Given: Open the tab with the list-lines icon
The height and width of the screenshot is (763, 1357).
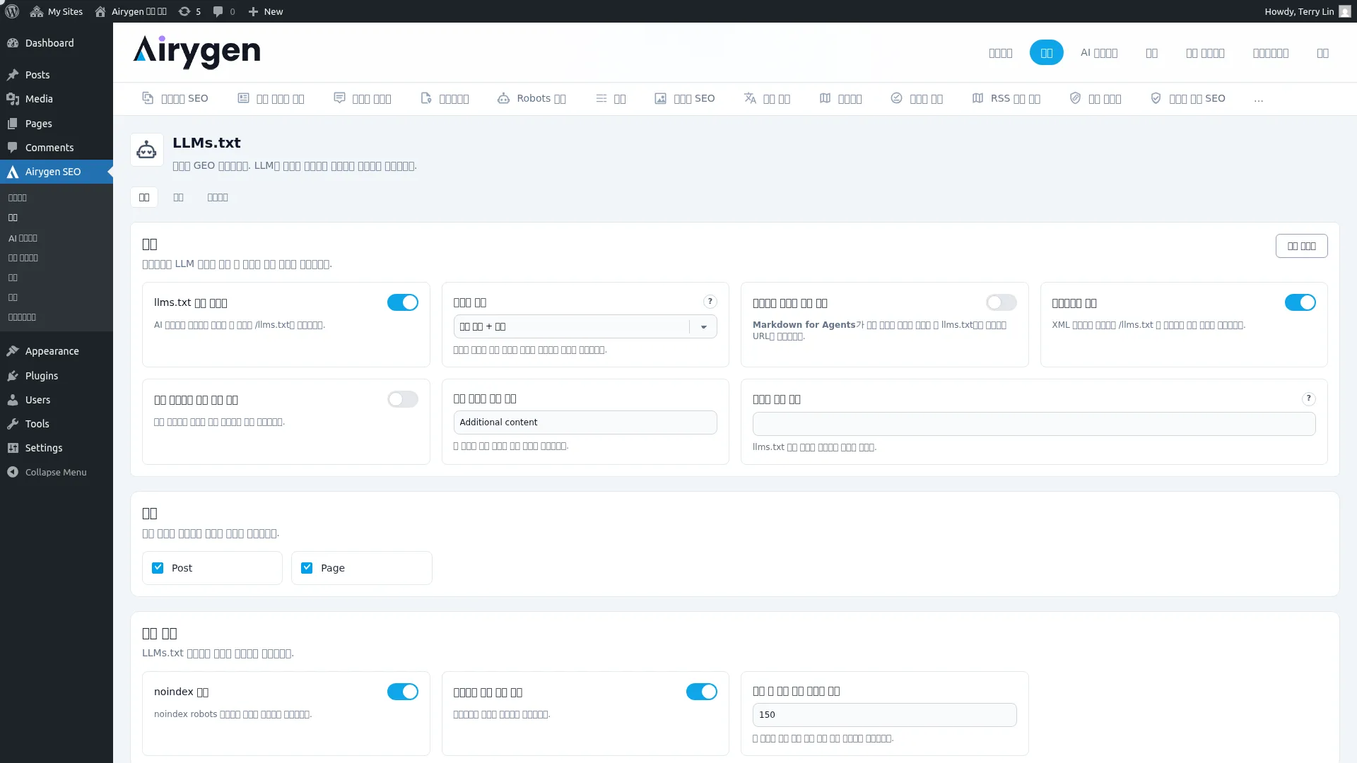Looking at the screenshot, I should tap(611, 98).
